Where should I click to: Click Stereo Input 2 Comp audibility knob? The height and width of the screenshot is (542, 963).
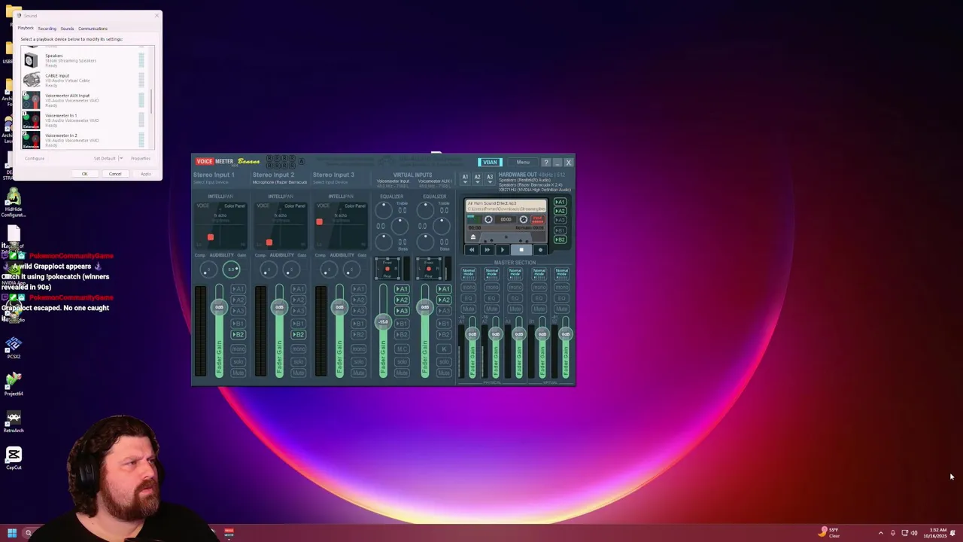tap(268, 269)
